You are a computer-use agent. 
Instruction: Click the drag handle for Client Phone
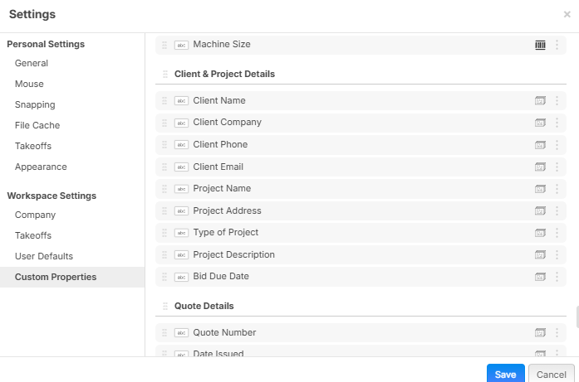pos(164,144)
